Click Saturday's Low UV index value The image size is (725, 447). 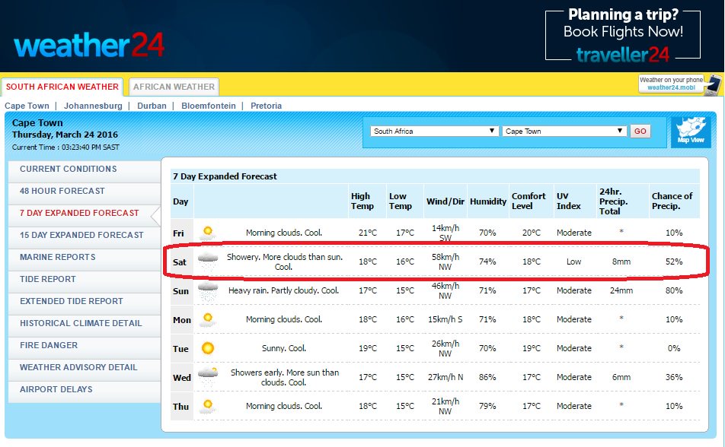tap(573, 262)
